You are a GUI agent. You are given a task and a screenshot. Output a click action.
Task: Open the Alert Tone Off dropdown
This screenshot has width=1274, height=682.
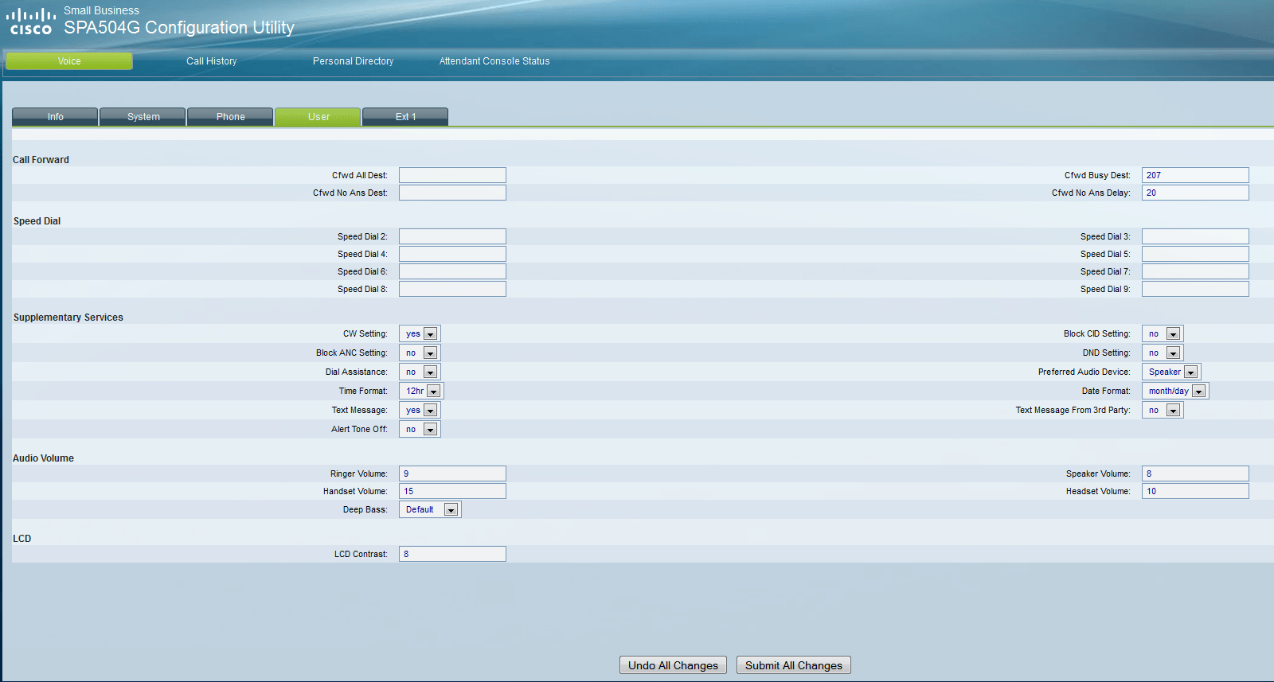tap(420, 429)
